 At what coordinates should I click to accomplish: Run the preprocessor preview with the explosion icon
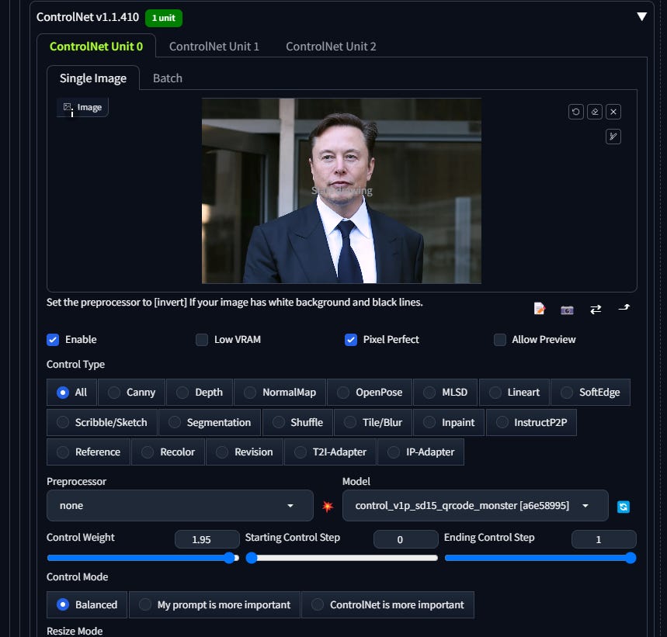328,505
